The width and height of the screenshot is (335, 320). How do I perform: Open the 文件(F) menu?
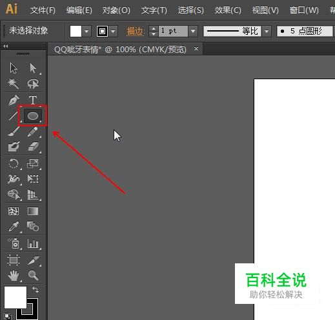pos(43,10)
